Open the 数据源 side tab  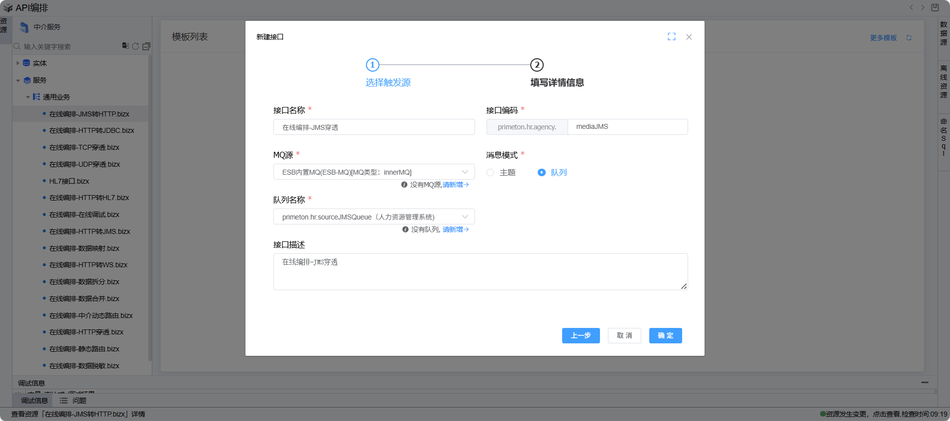coord(944,33)
